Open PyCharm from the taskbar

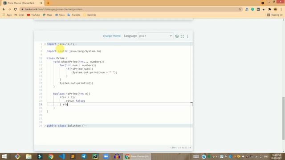[95, 156]
